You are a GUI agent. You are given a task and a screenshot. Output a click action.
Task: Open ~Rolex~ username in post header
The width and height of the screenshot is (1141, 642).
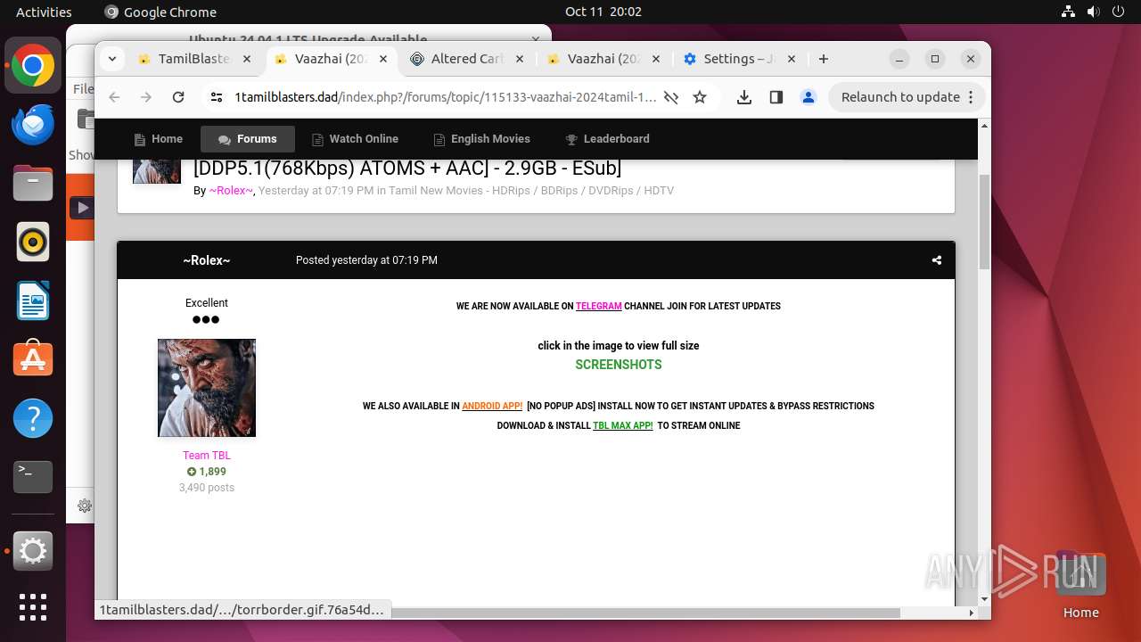[x=207, y=260]
